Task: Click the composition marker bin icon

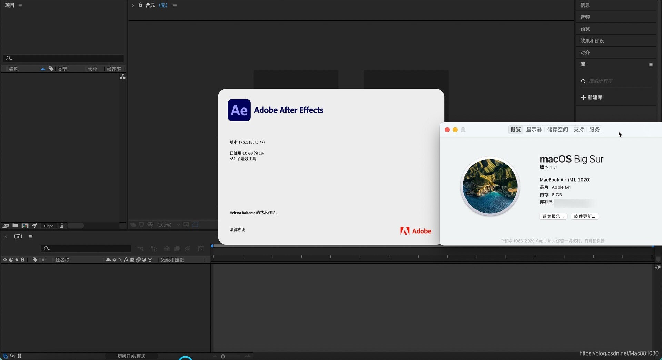Action: [658, 259]
